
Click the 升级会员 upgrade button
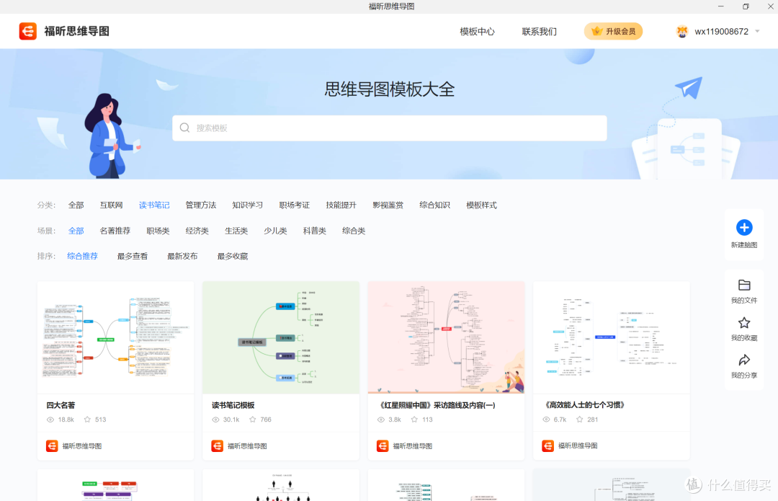[613, 31]
